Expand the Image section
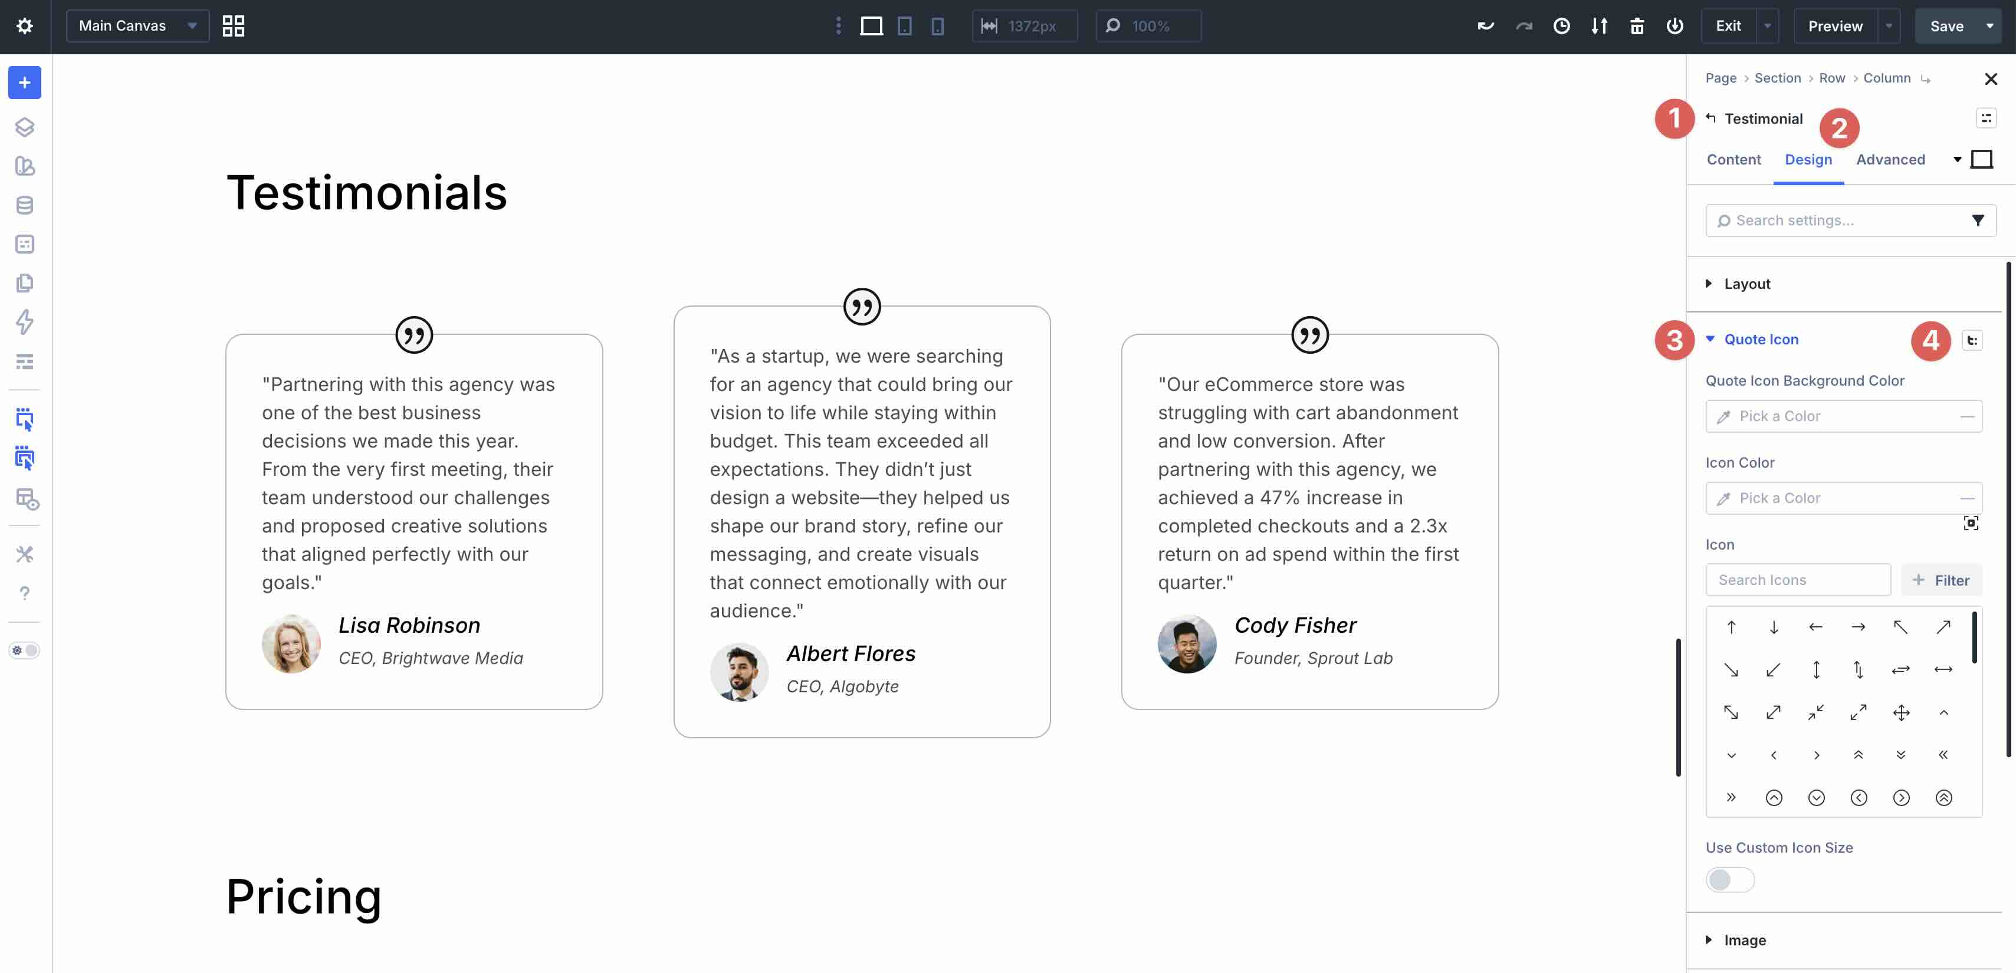Viewport: 2016px width, 973px height. pos(1709,940)
